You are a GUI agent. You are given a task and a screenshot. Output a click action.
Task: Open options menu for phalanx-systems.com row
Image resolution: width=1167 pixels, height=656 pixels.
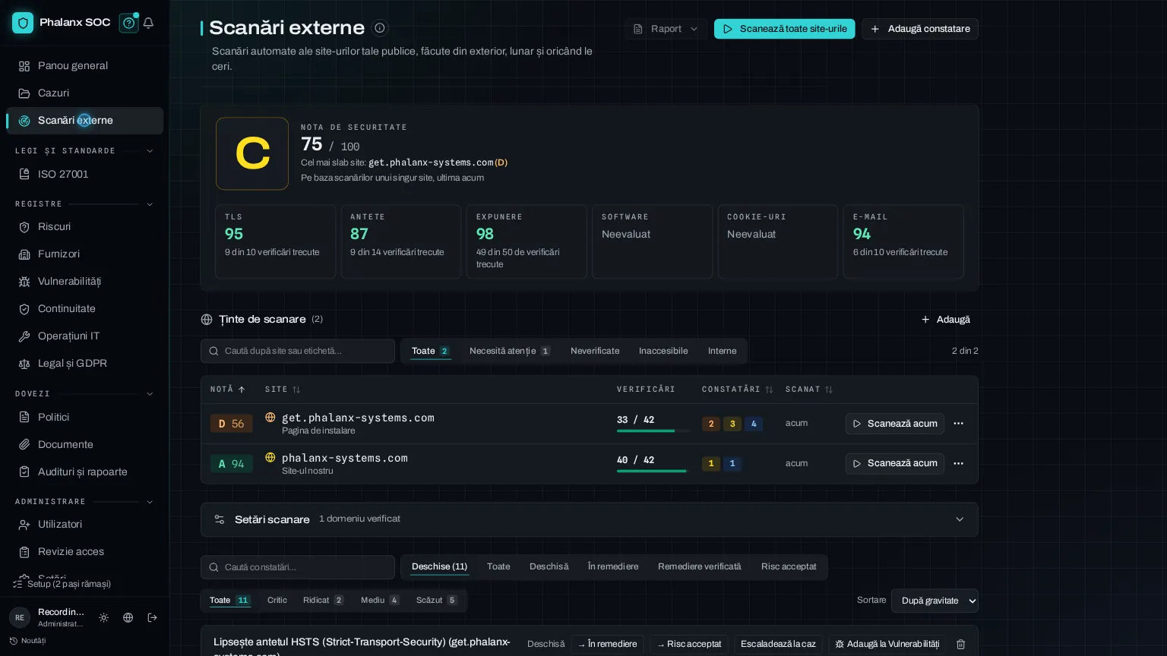(958, 463)
